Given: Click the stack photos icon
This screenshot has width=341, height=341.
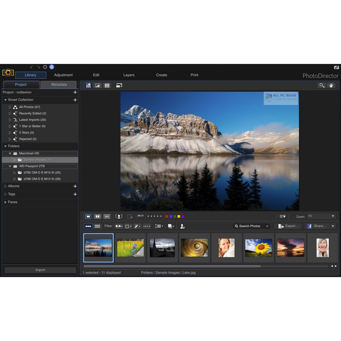Looking at the screenshot, I should click(170, 226).
